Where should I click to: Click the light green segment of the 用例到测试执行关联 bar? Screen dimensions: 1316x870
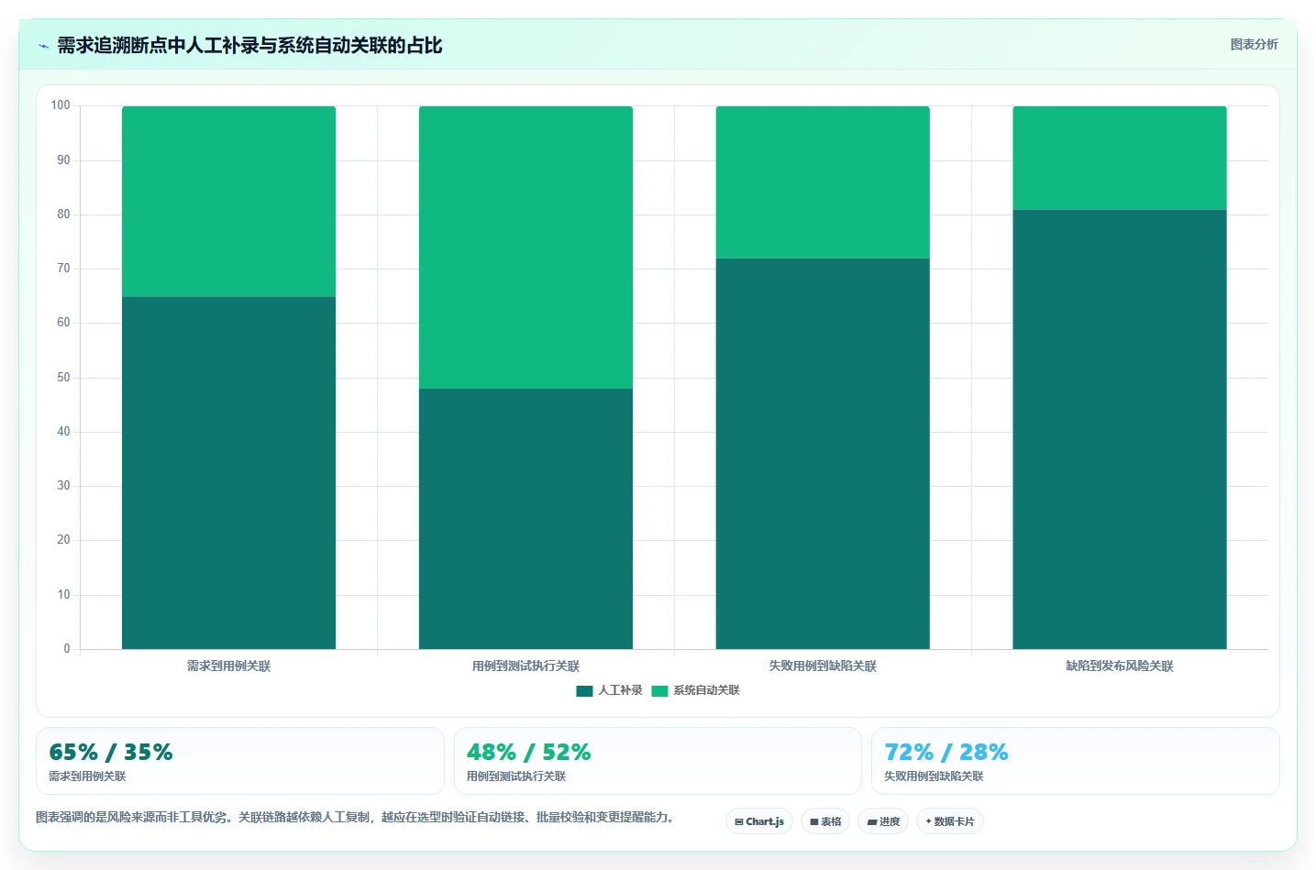[x=525, y=248]
